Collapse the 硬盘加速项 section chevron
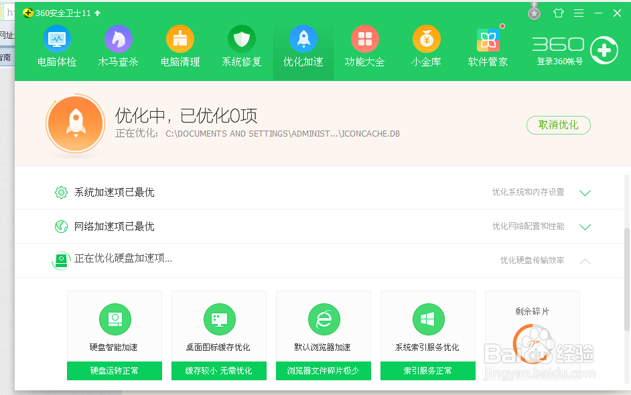Viewport: 631px width, 395px height. pos(585,261)
